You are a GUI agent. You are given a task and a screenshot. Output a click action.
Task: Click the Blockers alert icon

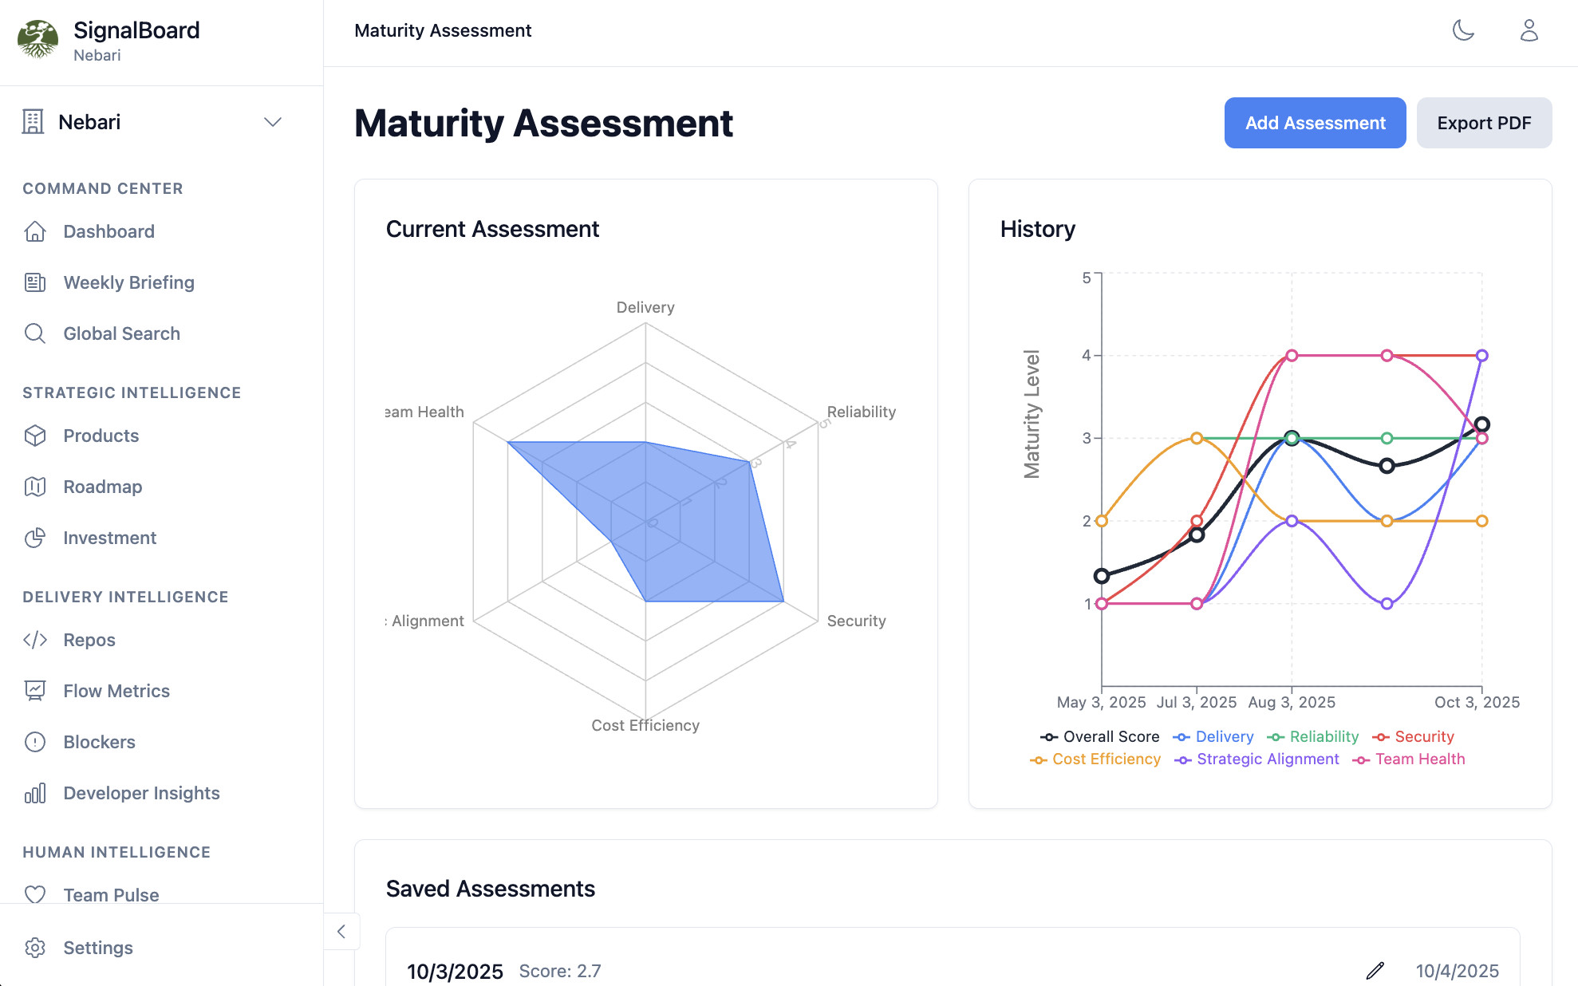(x=35, y=742)
